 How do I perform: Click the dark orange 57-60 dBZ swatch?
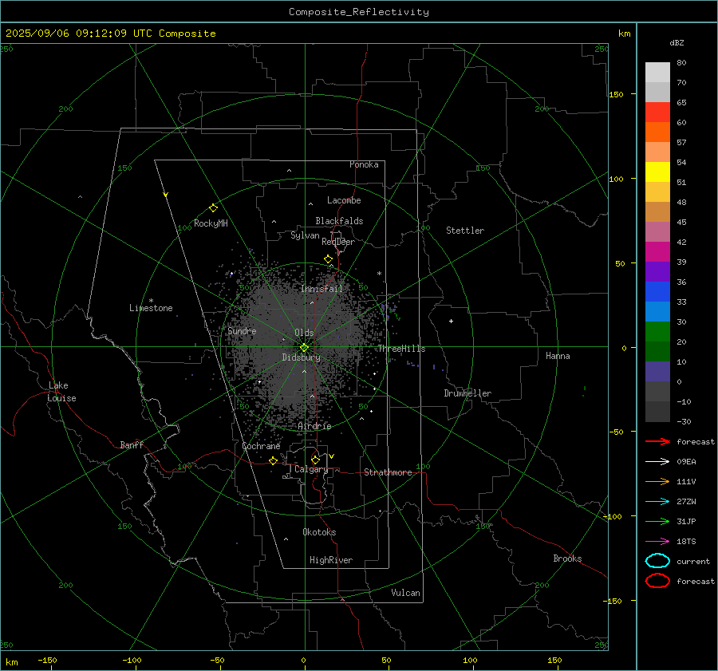(x=657, y=132)
